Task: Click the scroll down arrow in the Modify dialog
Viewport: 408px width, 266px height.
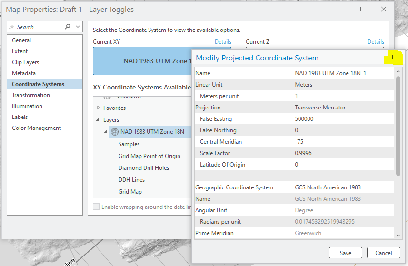Action: tap(398, 235)
